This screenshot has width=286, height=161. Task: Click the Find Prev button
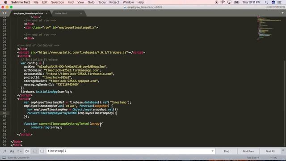click(x=248, y=151)
